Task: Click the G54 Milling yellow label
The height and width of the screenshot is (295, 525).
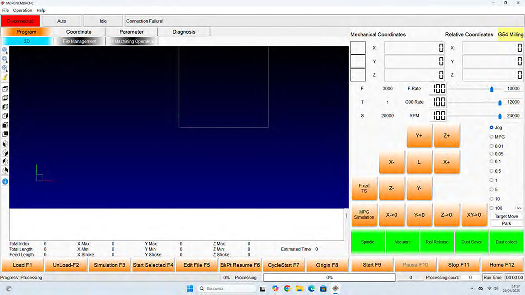Action: point(511,35)
